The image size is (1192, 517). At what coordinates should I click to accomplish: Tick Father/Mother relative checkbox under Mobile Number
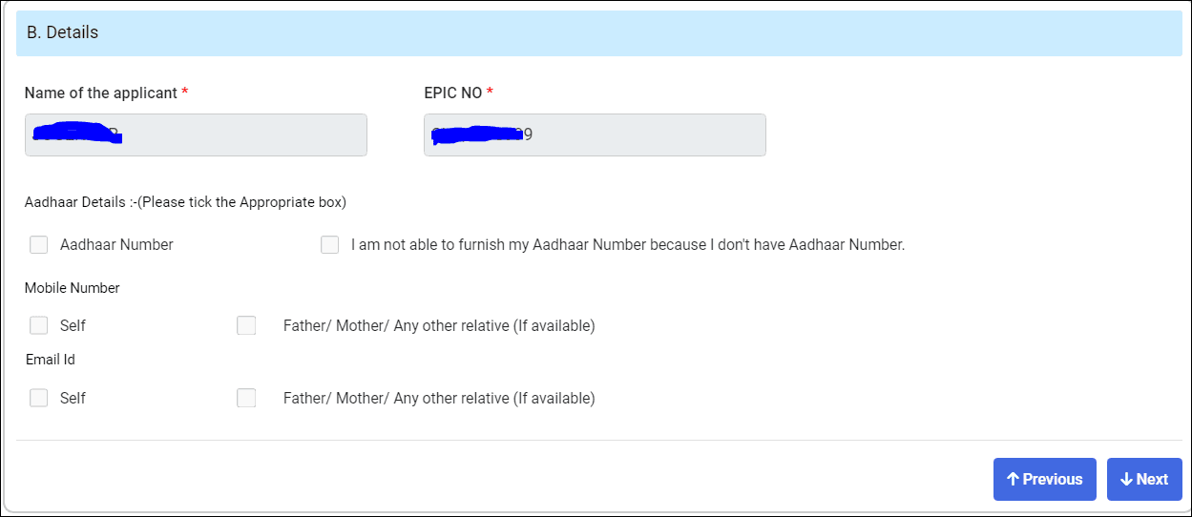pyautogui.click(x=246, y=326)
